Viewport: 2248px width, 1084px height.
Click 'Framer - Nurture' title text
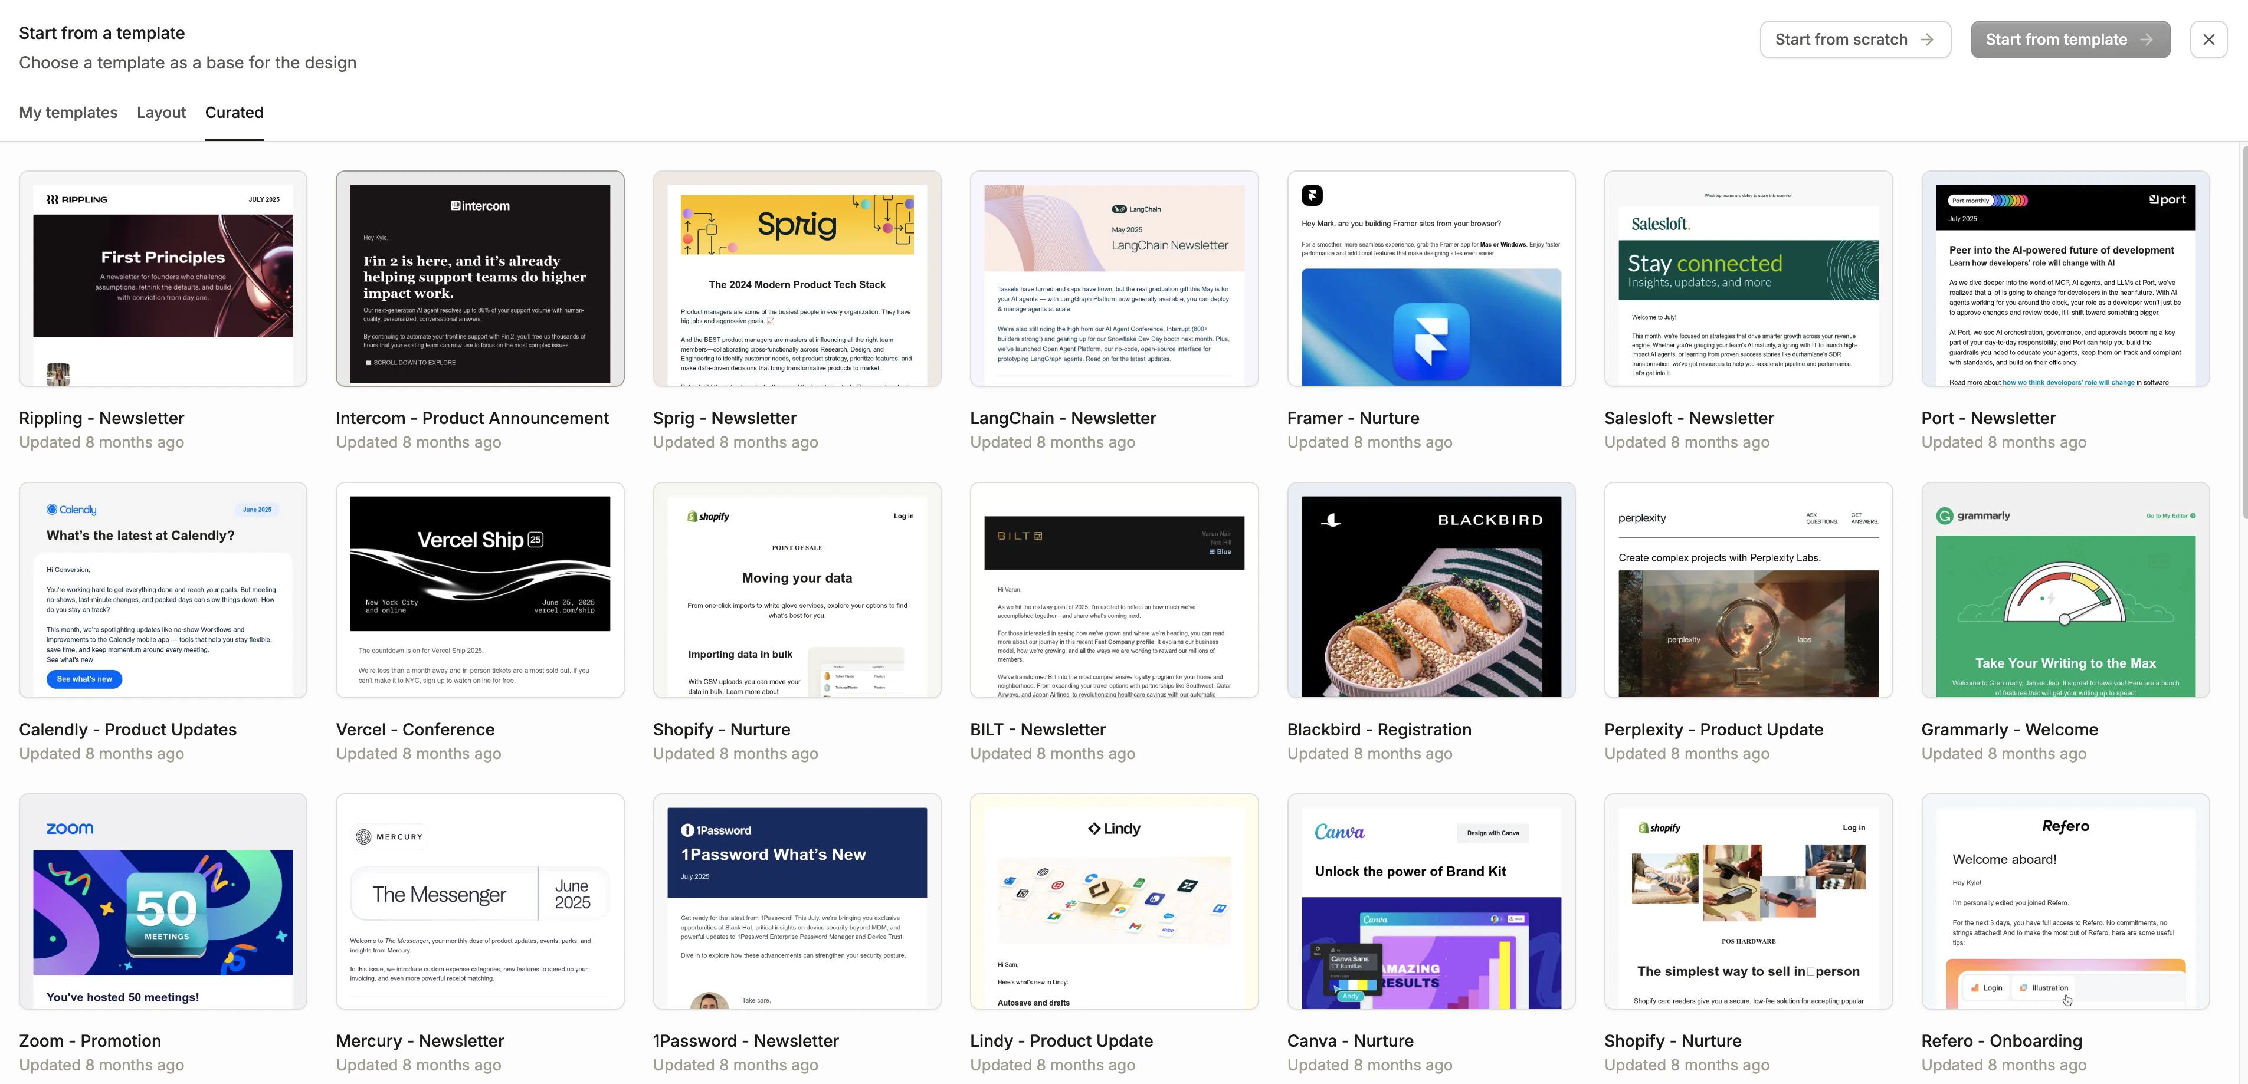tap(1353, 418)
